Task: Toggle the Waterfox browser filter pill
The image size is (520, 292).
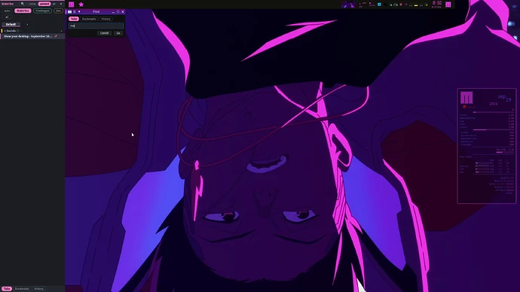Action: coord(23,11)
